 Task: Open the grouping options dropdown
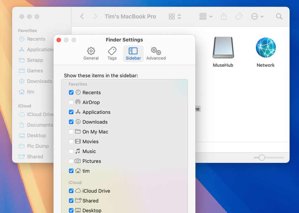click(205, 16)
